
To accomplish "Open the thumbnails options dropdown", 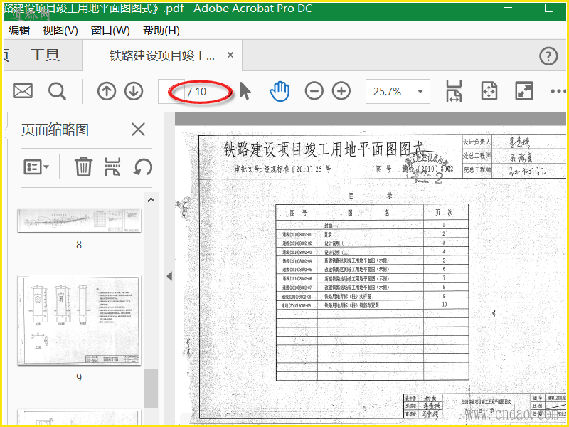I will click(x=36, y=167).
